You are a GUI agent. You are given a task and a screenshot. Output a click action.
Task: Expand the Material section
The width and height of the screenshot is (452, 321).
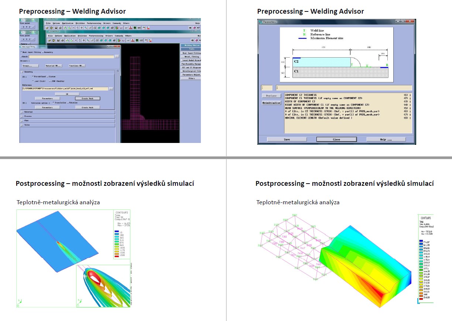point(22,112)
